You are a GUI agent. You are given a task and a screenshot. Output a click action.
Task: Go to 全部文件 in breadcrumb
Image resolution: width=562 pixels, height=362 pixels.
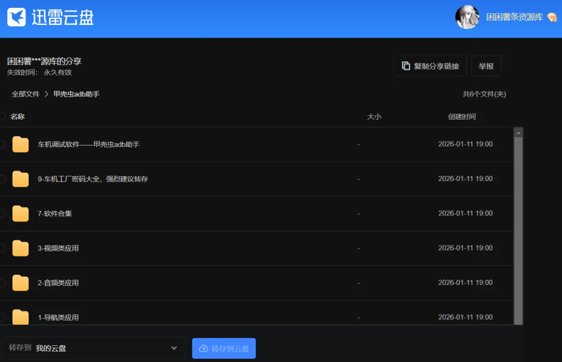point(26,94)
